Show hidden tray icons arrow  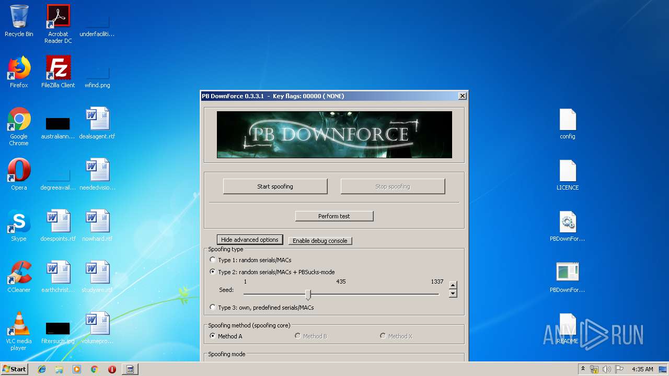coord(583,369)
